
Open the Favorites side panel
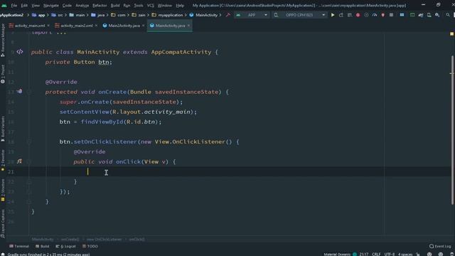3,160
